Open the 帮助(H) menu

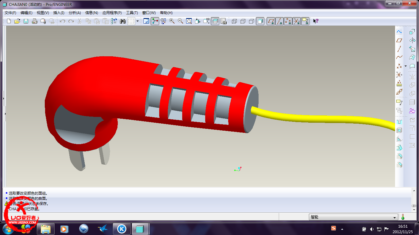pos(166,13)
